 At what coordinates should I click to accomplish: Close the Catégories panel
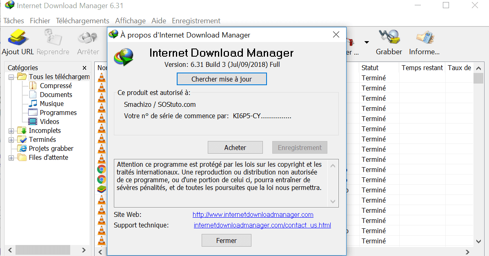84,68
